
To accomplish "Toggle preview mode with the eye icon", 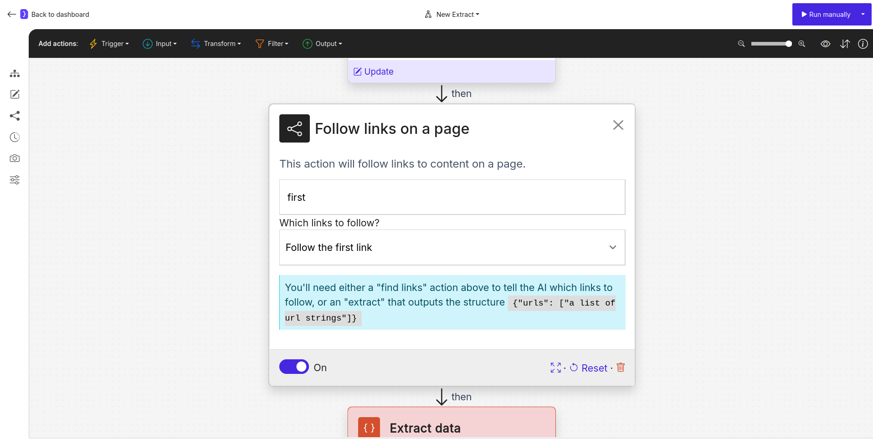I will [826, 44].
